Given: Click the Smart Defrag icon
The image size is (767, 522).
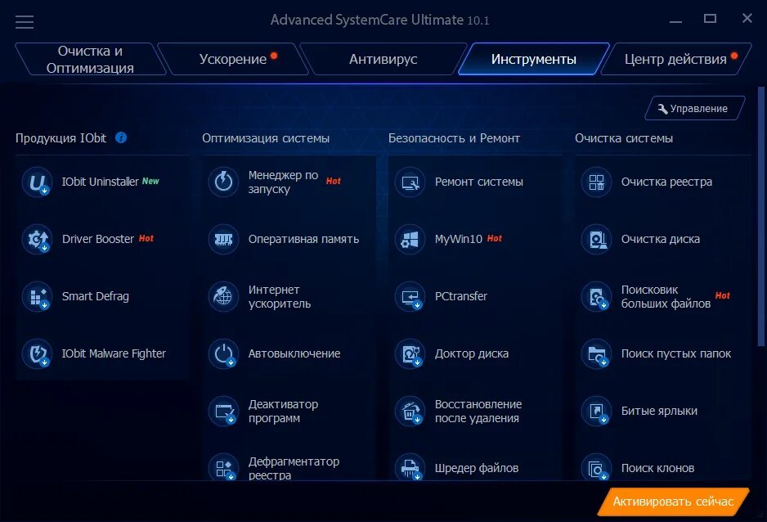Looking at the screenshot, I should pyautogui.click(x=37, y=296).
